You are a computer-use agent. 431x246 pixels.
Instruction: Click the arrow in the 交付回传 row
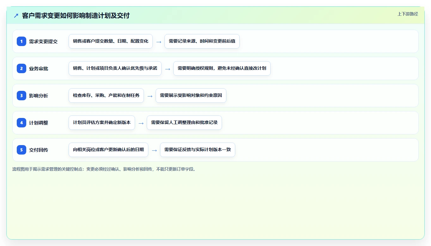point(154,150)
